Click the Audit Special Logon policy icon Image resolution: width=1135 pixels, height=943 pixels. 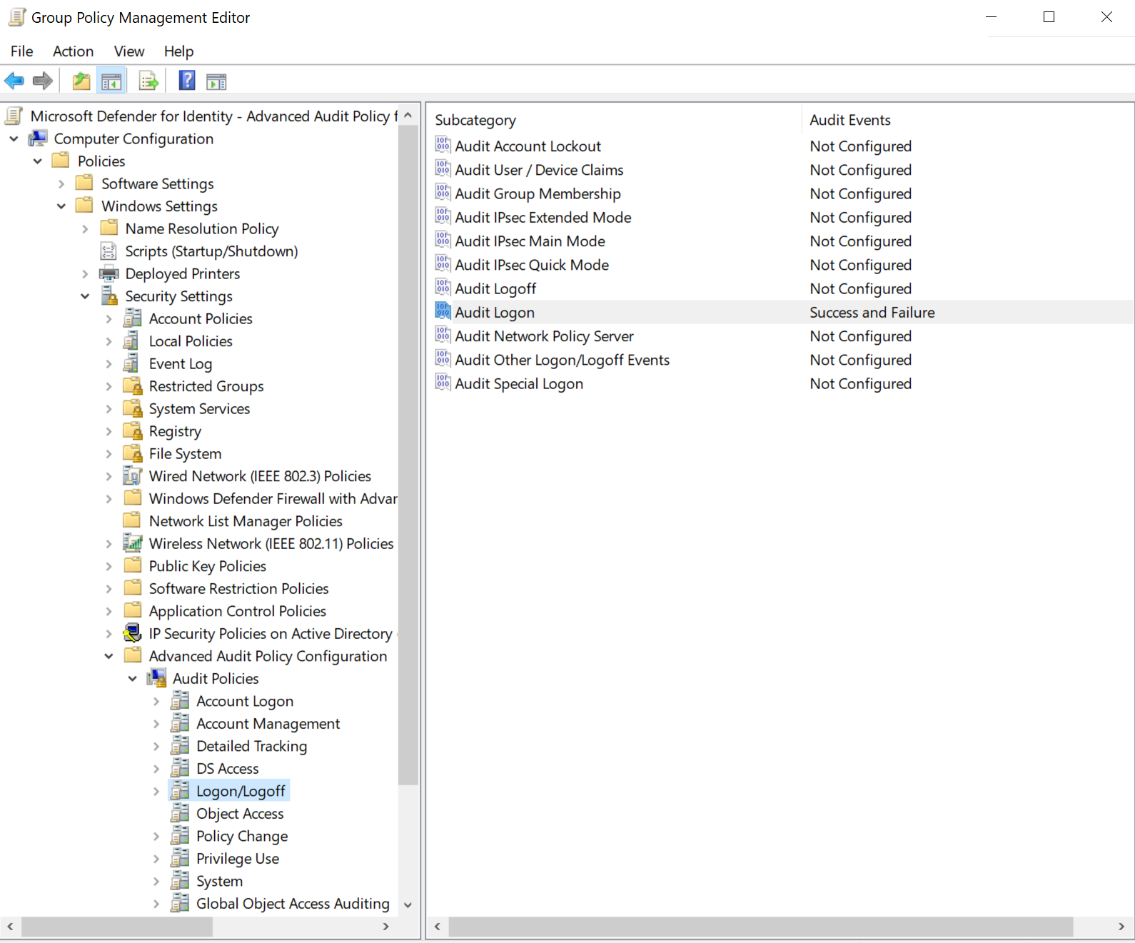(443, 383)
